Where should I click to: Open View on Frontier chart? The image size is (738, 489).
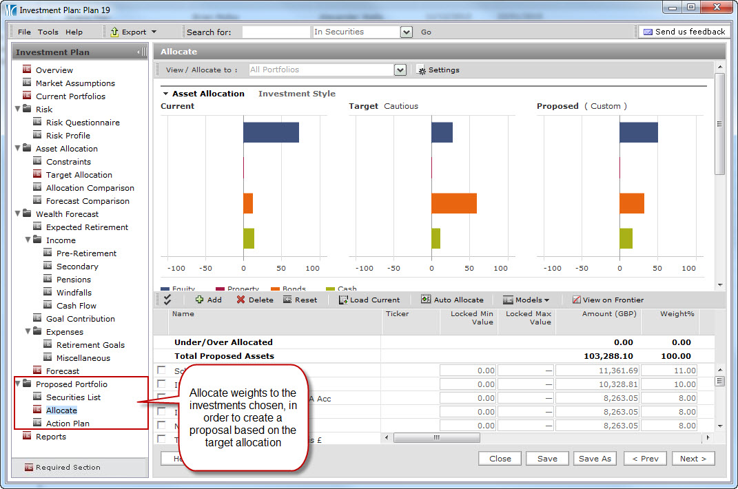pyautogui.click(x=576, y=300)
